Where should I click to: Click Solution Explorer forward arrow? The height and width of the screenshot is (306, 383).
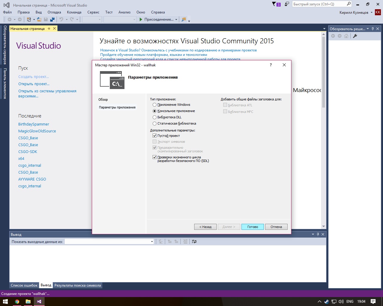340,36
